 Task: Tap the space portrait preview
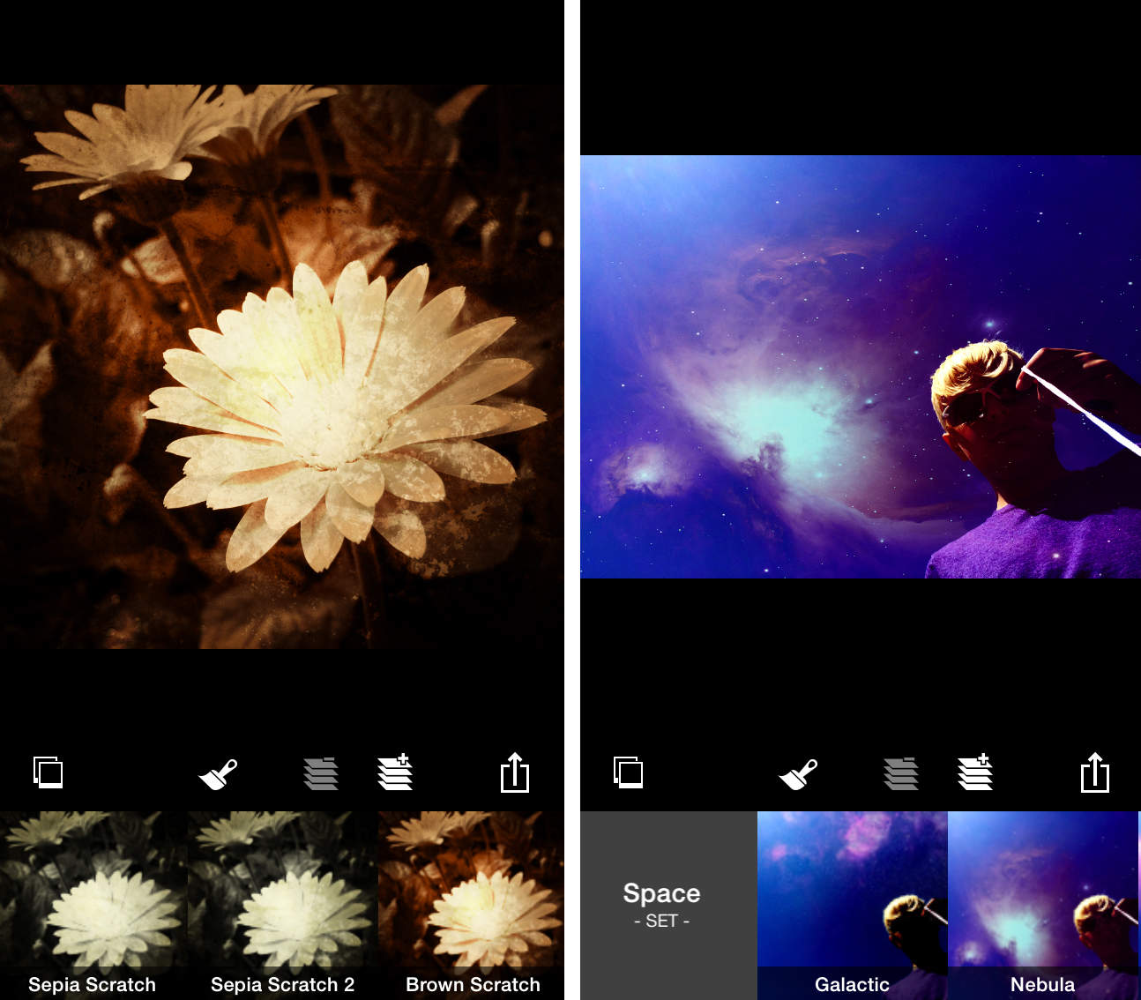tap(860, 370)
